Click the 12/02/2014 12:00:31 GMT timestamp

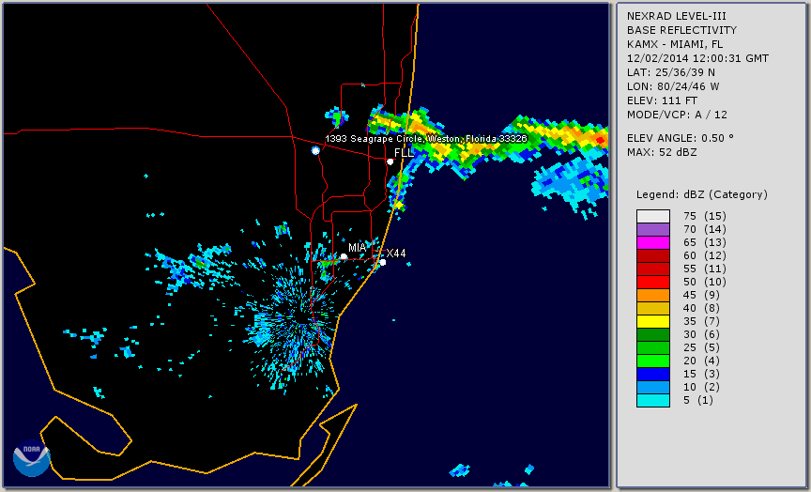coord(697,58)
